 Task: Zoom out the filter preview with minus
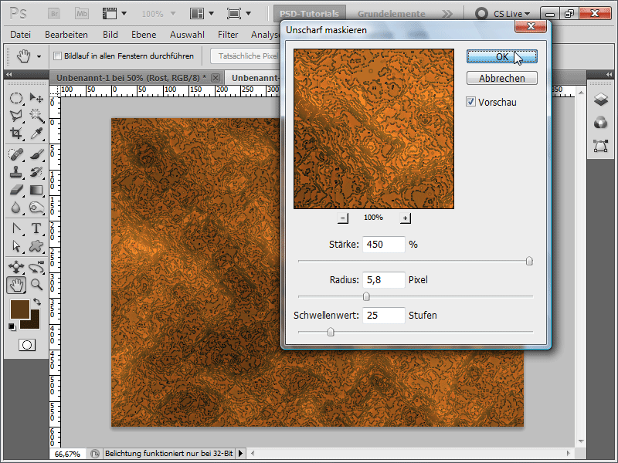[343, 218]
